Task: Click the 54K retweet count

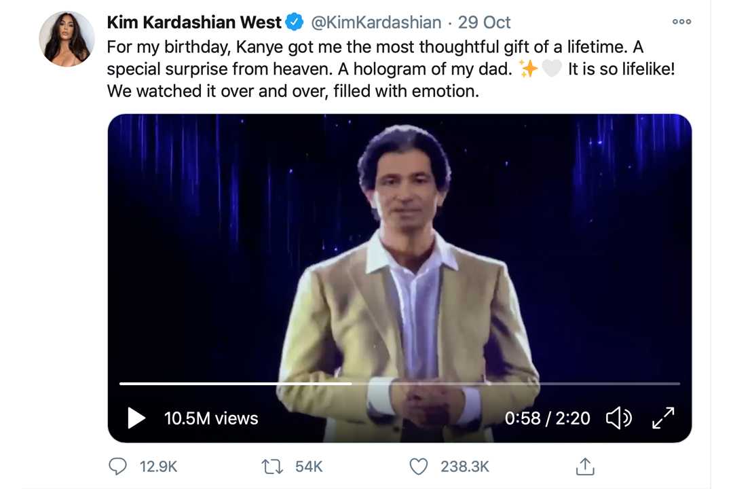Action: (x=309, y=467)
